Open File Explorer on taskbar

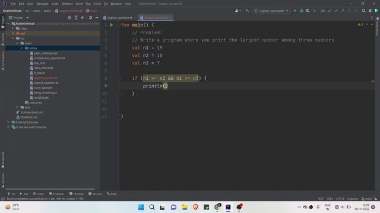tap(185, 207)
